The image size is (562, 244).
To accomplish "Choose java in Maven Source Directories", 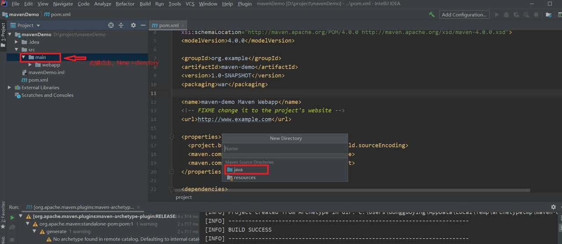I will tap(238, 169).
